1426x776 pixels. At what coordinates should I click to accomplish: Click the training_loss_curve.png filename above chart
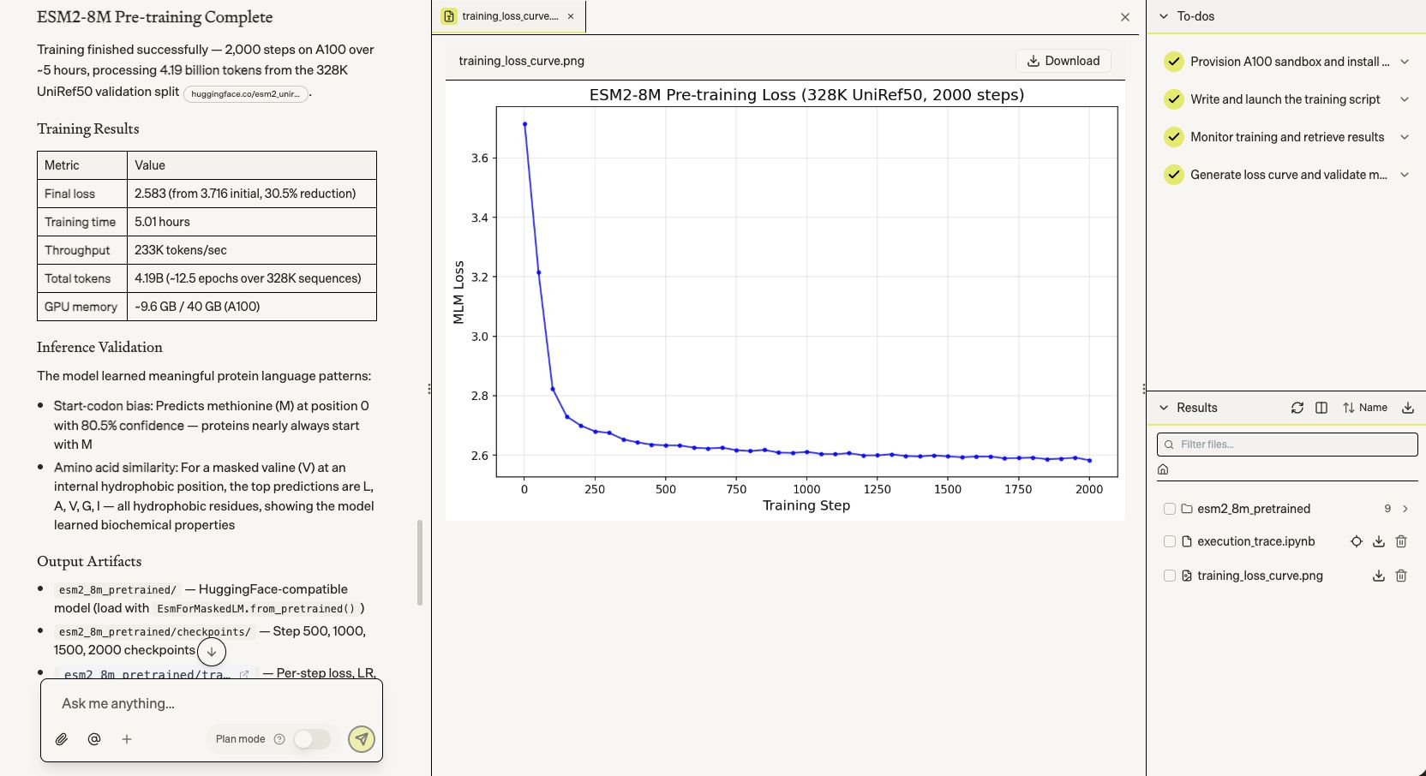tap(522, 61)
